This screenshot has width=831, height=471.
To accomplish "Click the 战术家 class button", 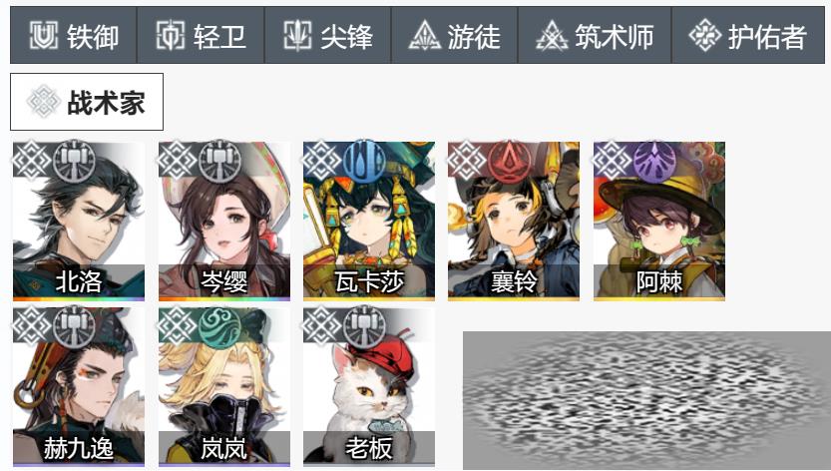I will coord(87,102).
